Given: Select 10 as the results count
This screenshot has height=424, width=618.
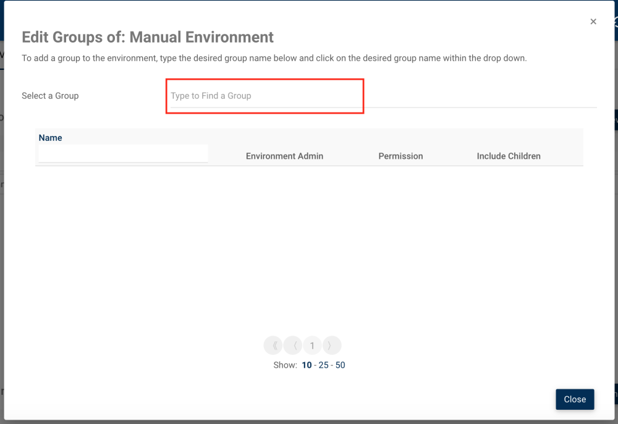Looking at the screenshot, I should point(306,365).
